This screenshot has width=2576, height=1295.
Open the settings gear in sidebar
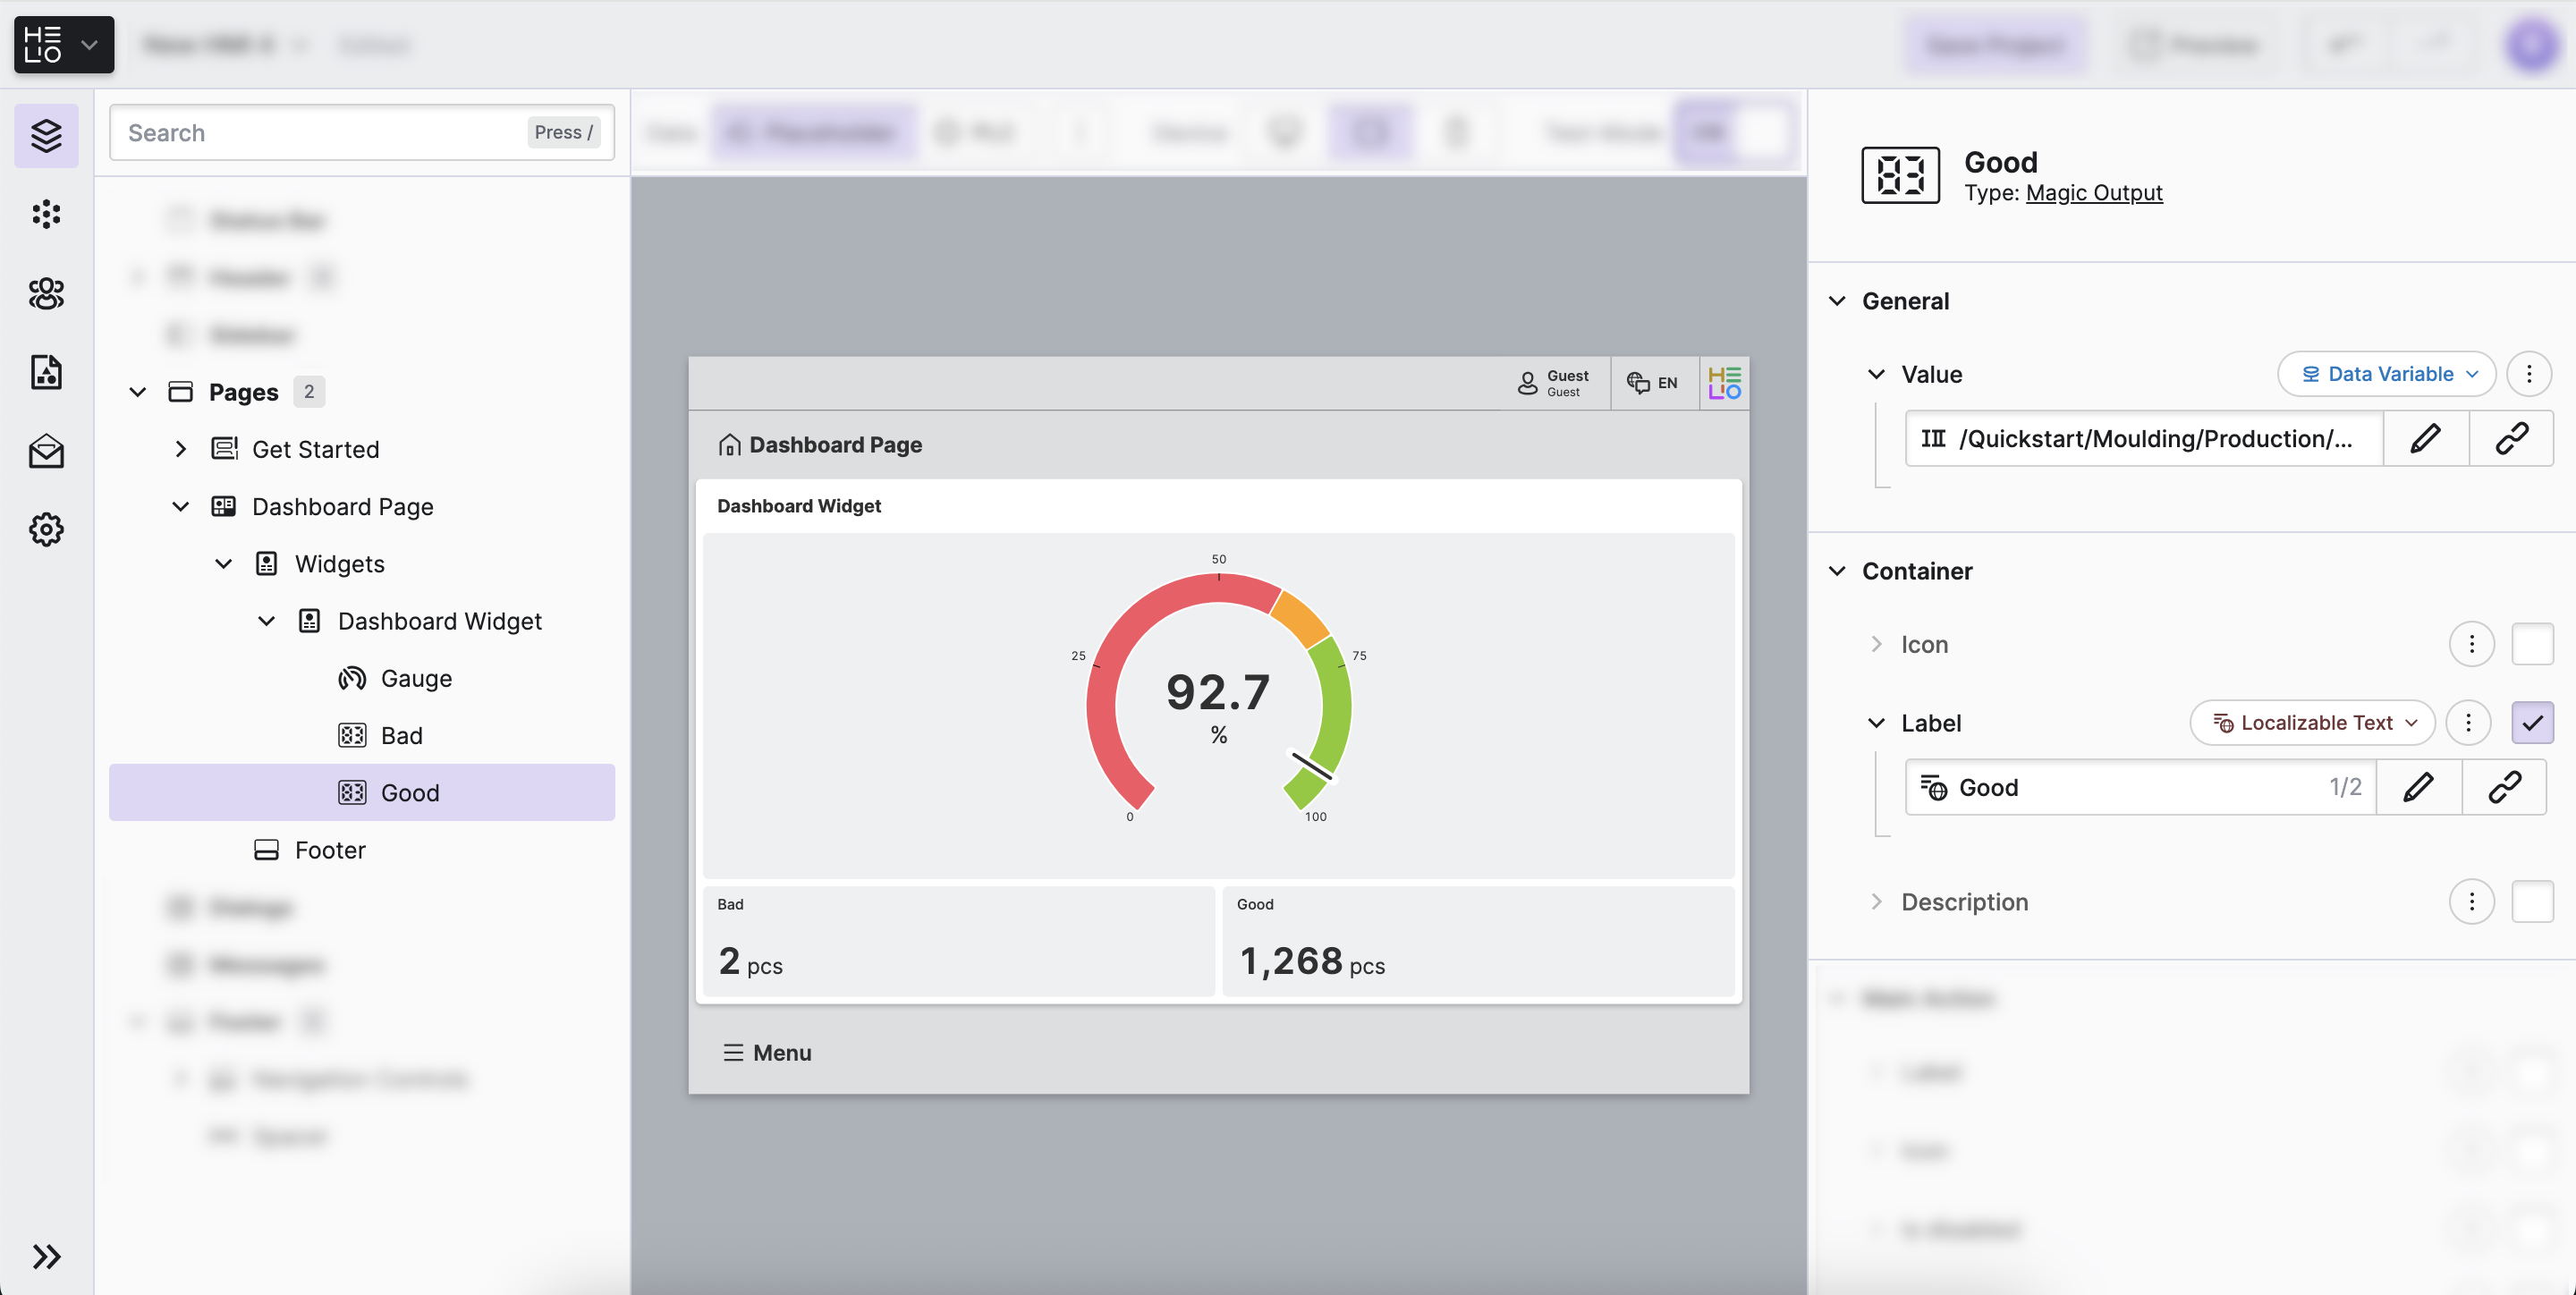(x=46, y=529)
